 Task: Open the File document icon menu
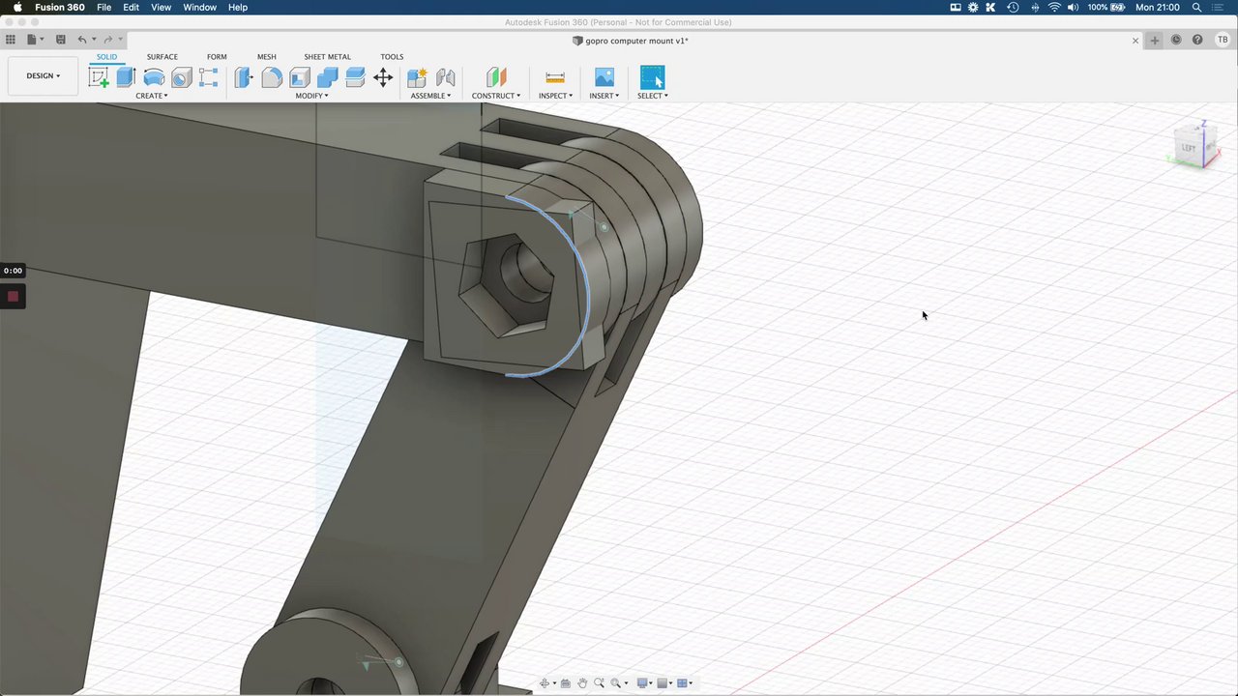(x=33, y=40)
